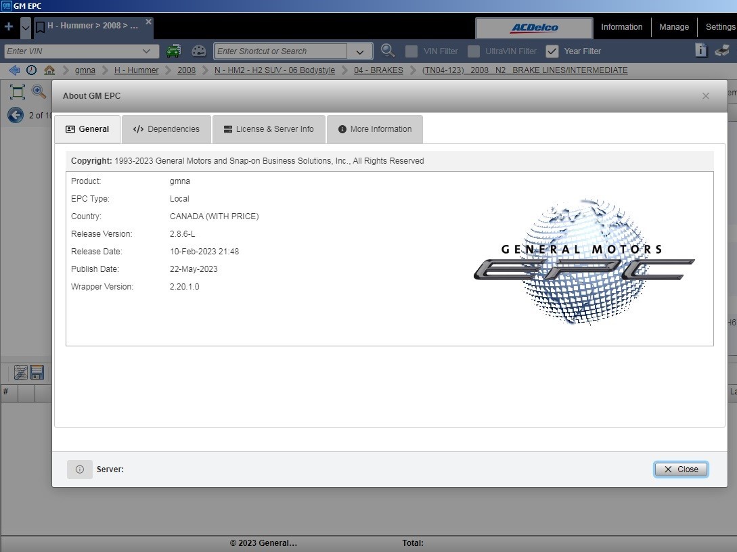Click the save list disk icon

click(x=37, y=373)
